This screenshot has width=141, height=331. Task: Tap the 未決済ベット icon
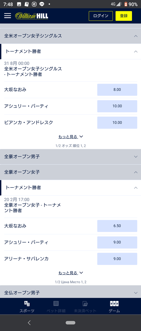coord(85,307)
